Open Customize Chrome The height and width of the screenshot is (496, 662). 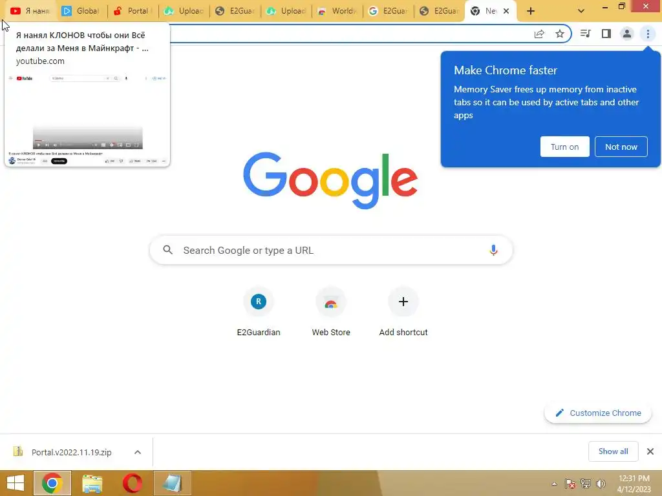pyautogui.click(x=598, y=413)
